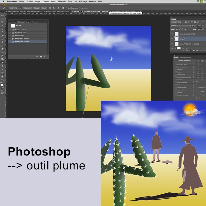Select the Eraser tool
206x206 pixels.
[2, 49]
